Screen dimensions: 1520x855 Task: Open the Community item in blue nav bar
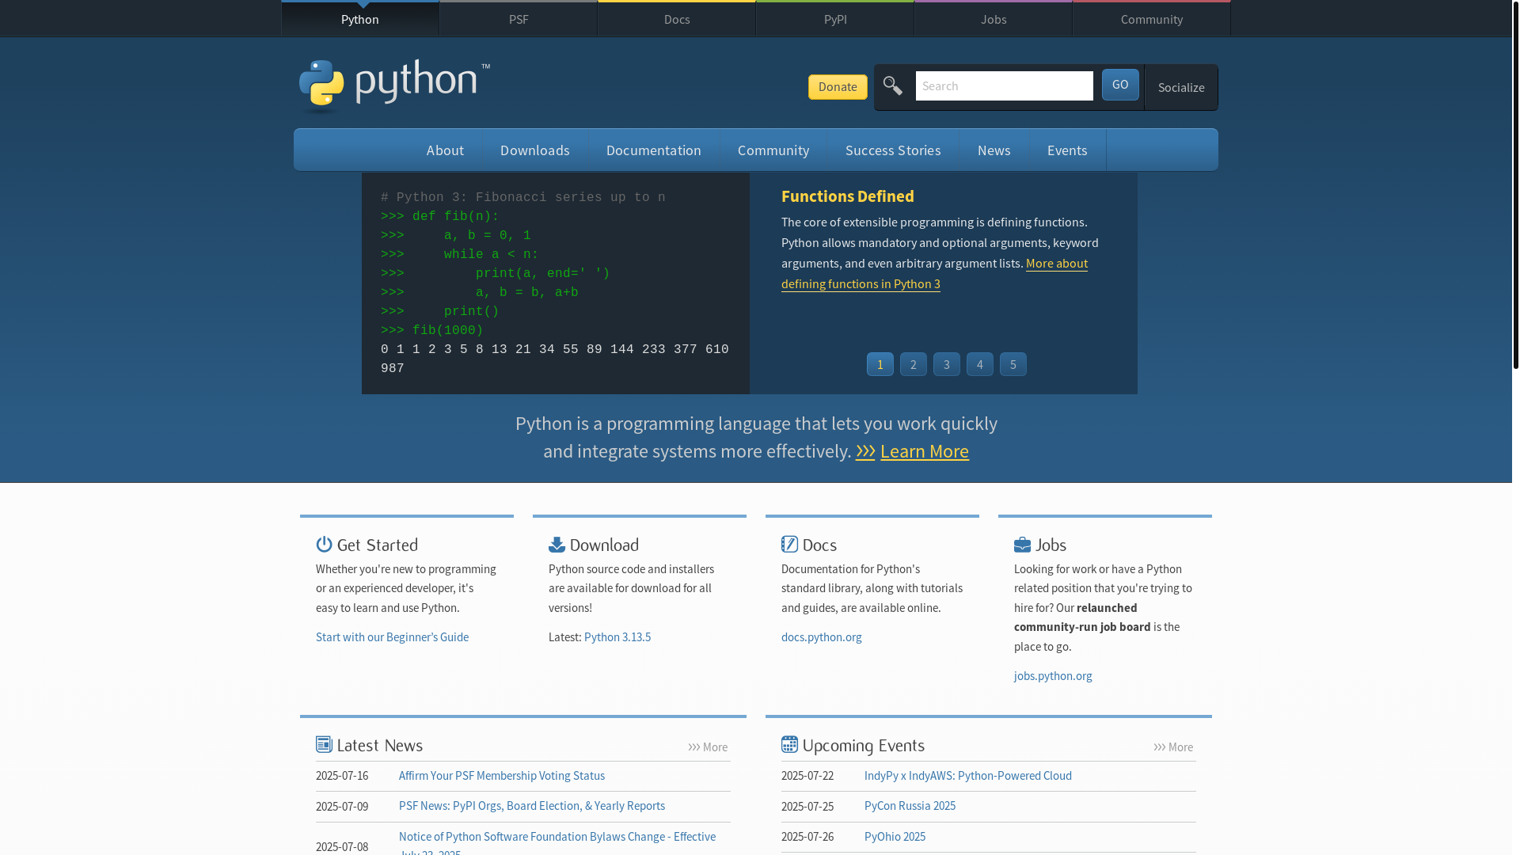(773, 150)
